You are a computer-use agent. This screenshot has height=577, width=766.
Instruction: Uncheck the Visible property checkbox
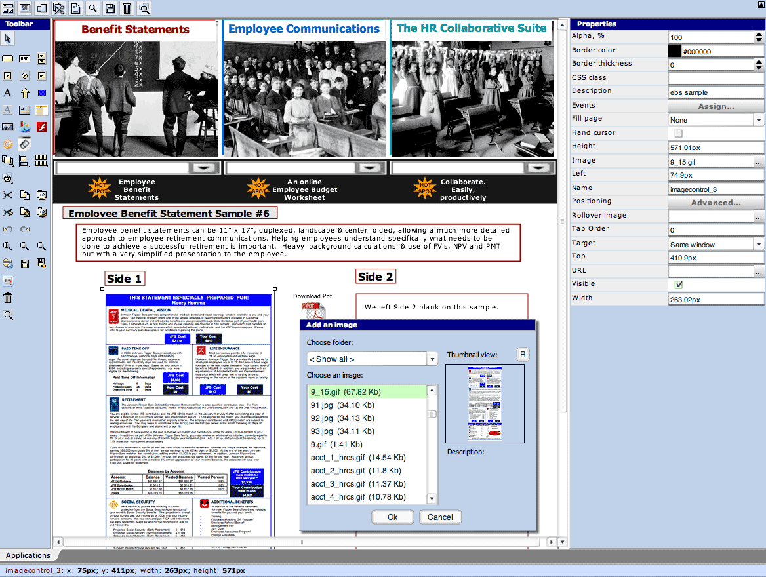pos(678,285)
